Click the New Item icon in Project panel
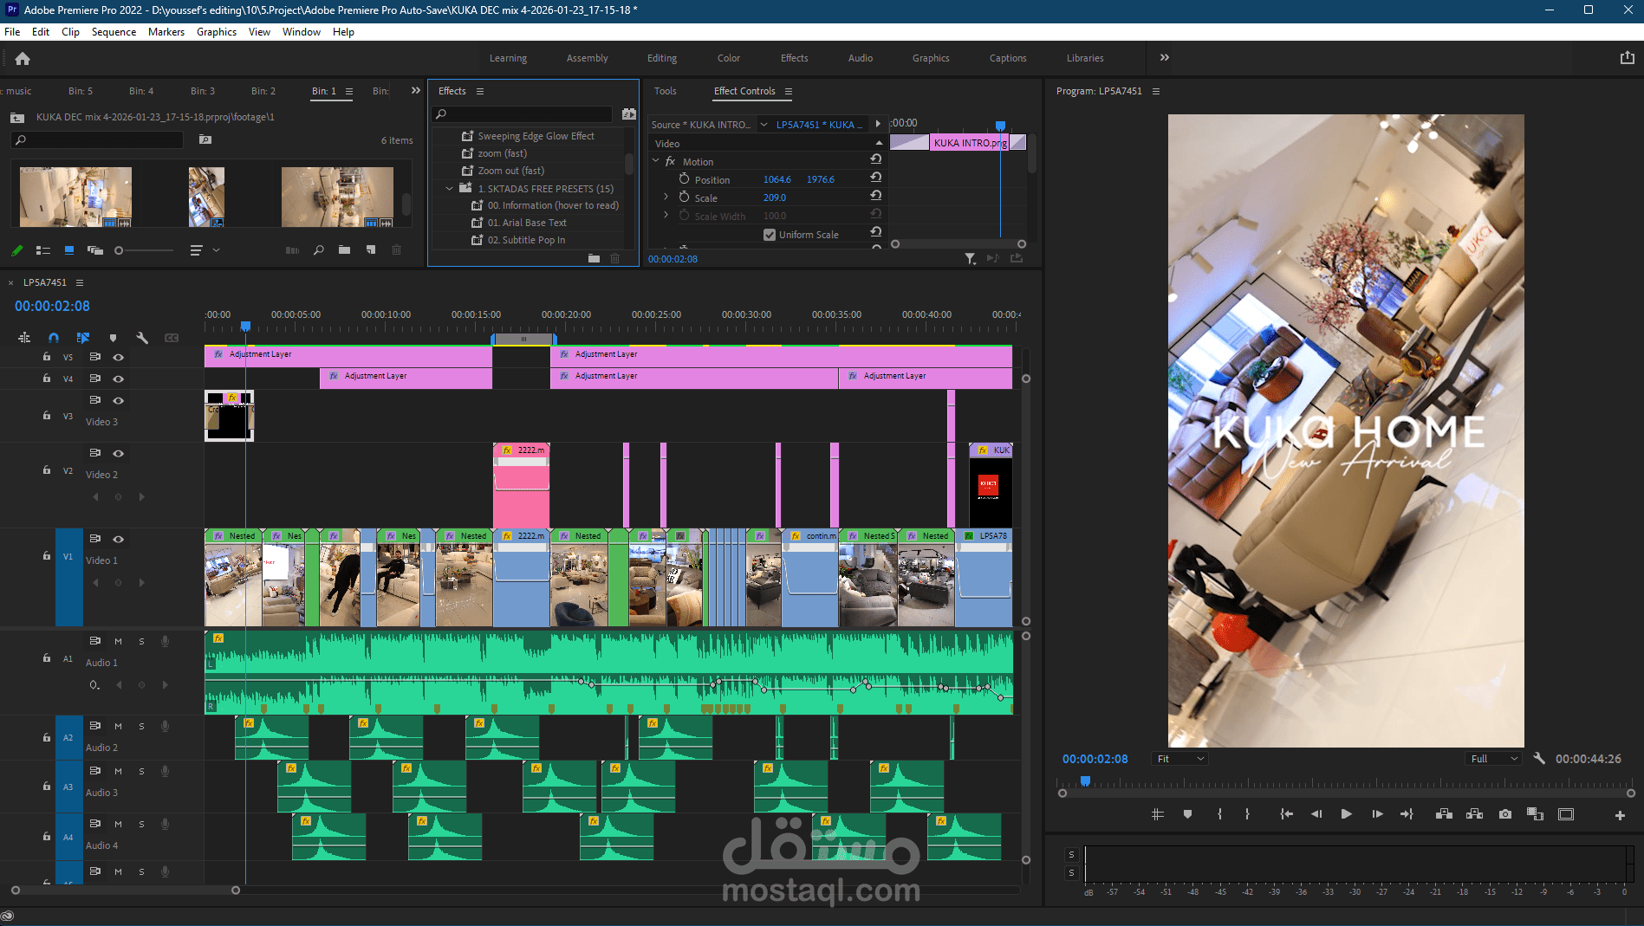This screenshot has height=926, width=1644. (371, 250)
